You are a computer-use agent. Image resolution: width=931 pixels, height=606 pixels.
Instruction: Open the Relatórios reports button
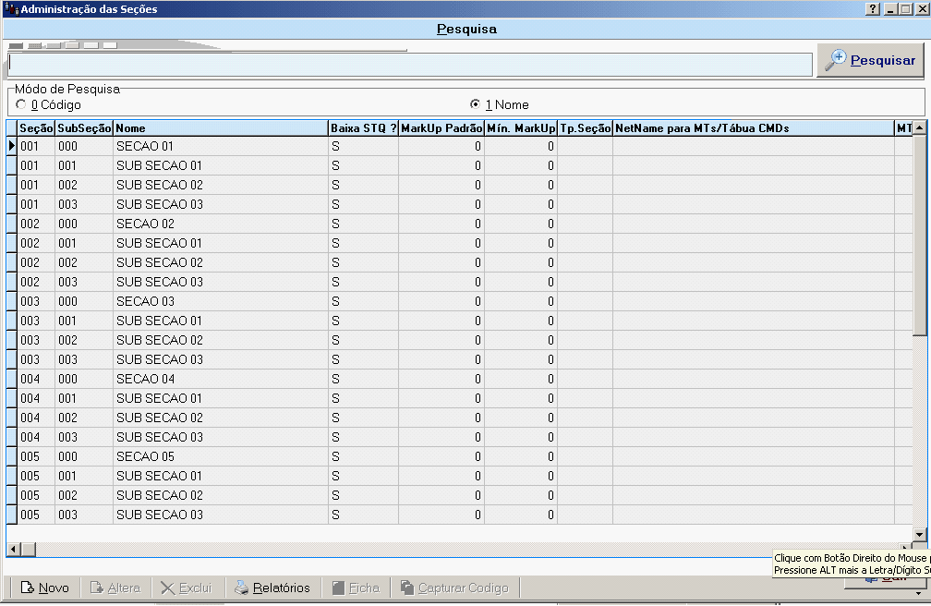click(272, 588)
